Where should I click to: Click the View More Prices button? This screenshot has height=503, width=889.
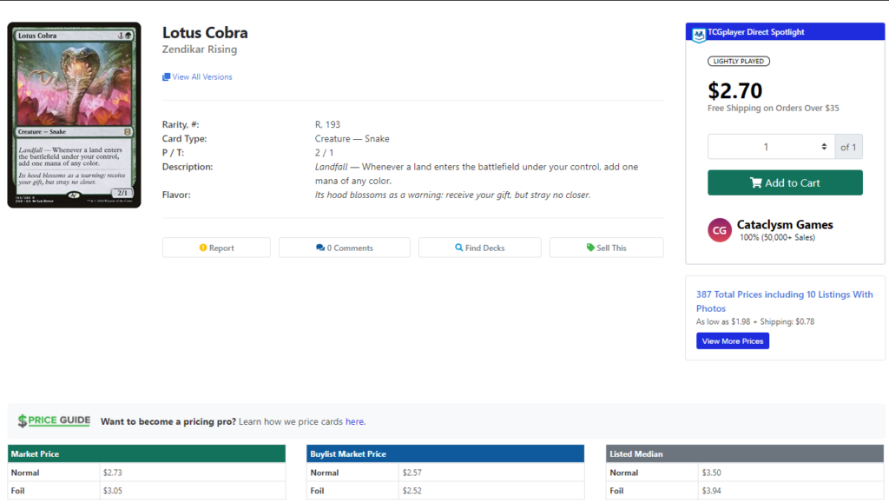click(733, 341)
